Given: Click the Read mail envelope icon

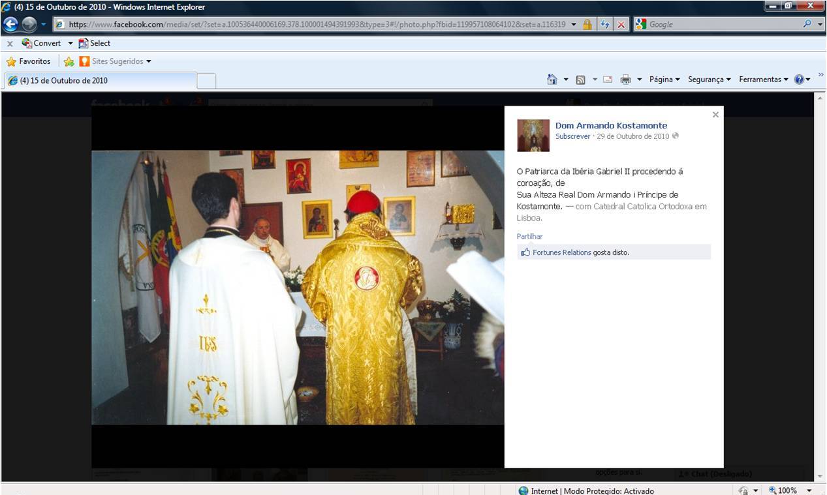Looking at the screenshot, I should coord(608,80).
